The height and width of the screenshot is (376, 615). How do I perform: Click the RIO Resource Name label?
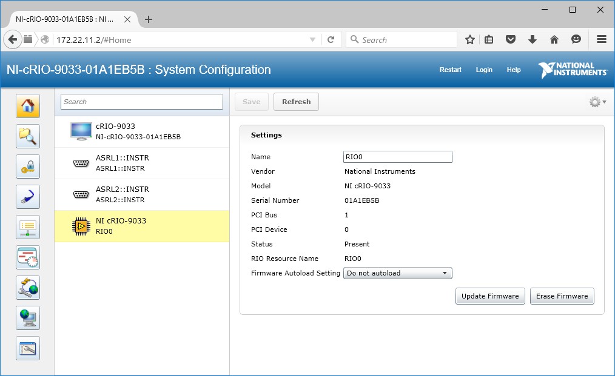[x=284, y=259]
